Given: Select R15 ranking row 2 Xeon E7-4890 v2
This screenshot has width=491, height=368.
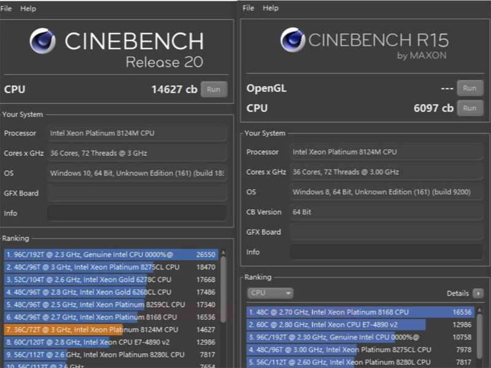Looking at the screenshot, I should [360, 324].
